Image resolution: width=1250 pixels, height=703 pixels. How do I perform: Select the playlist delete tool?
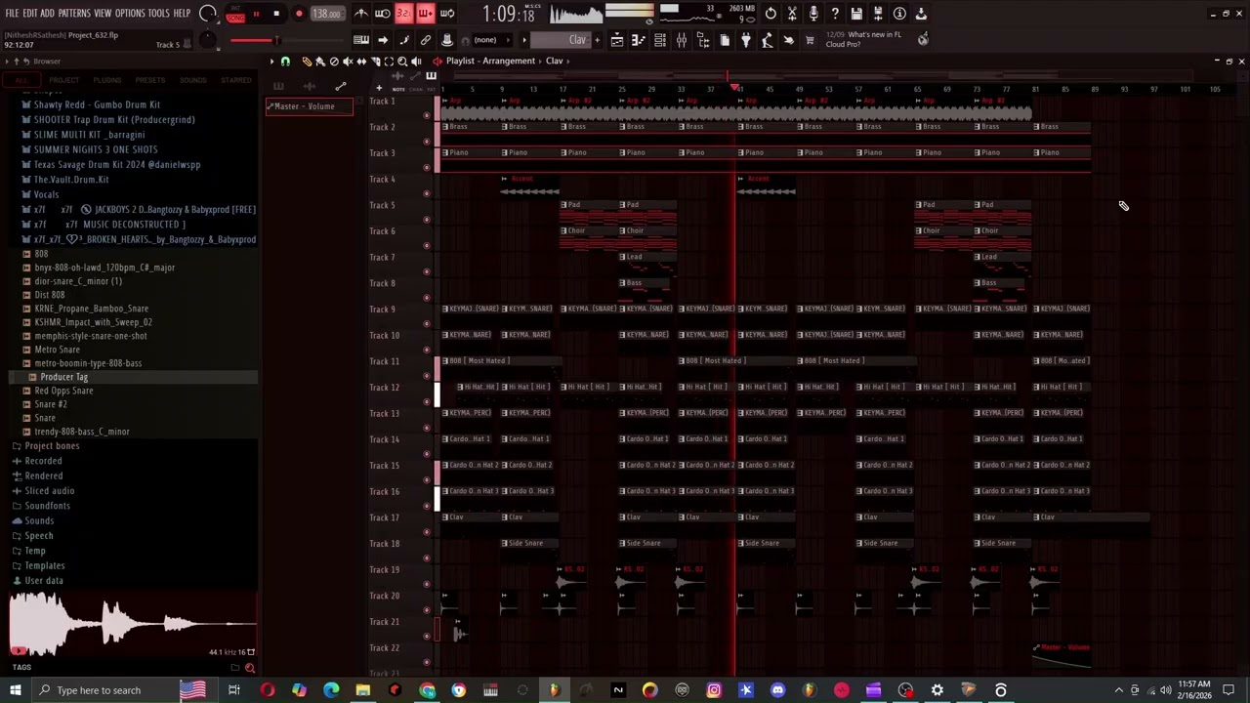[334, 61]
